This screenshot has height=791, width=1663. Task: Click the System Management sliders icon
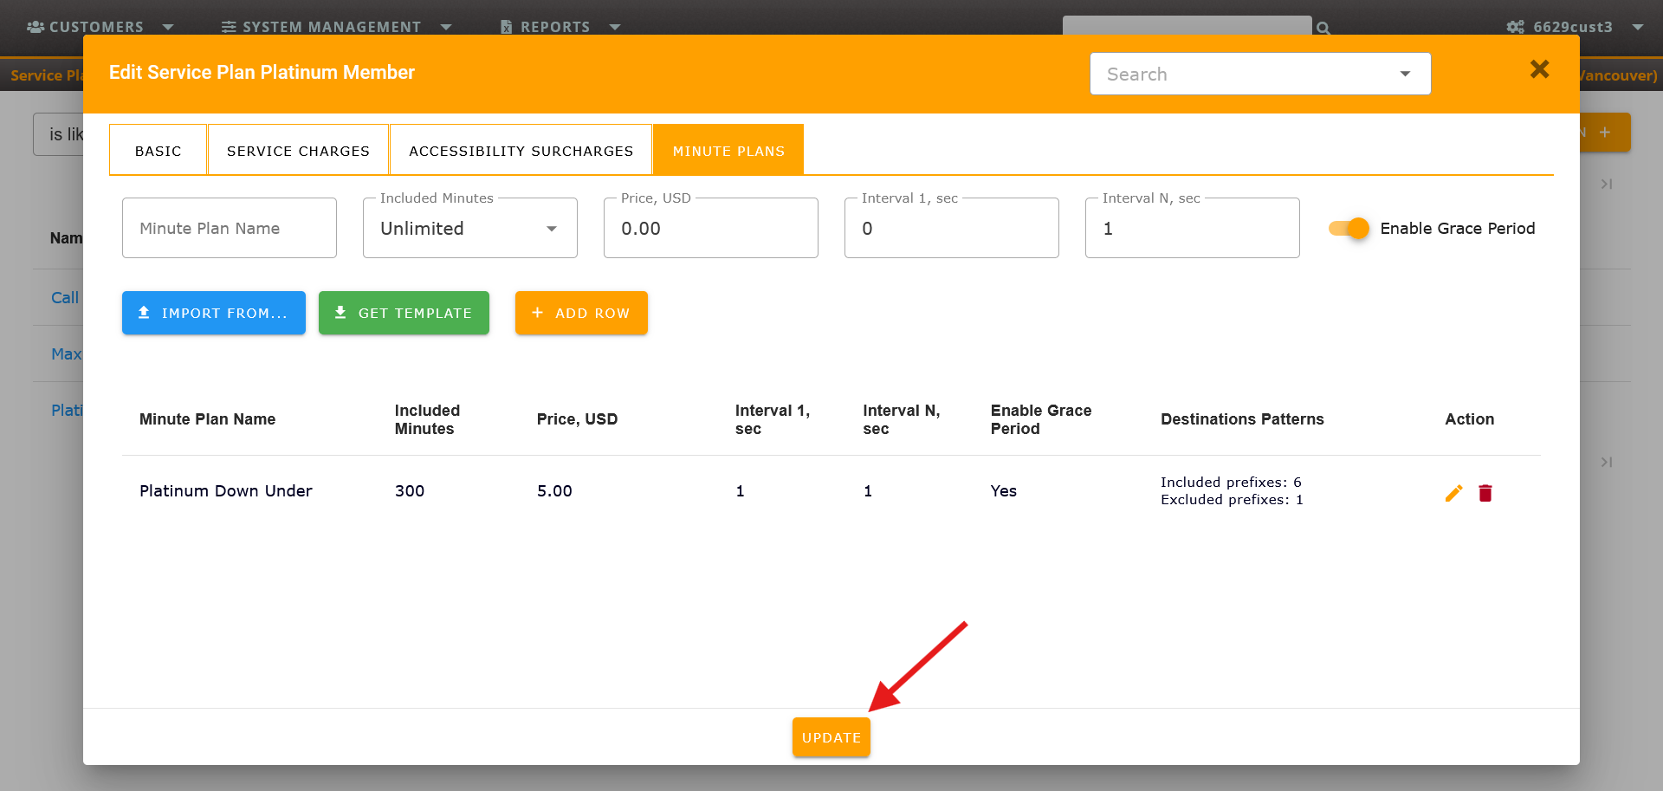coord(229,27)
